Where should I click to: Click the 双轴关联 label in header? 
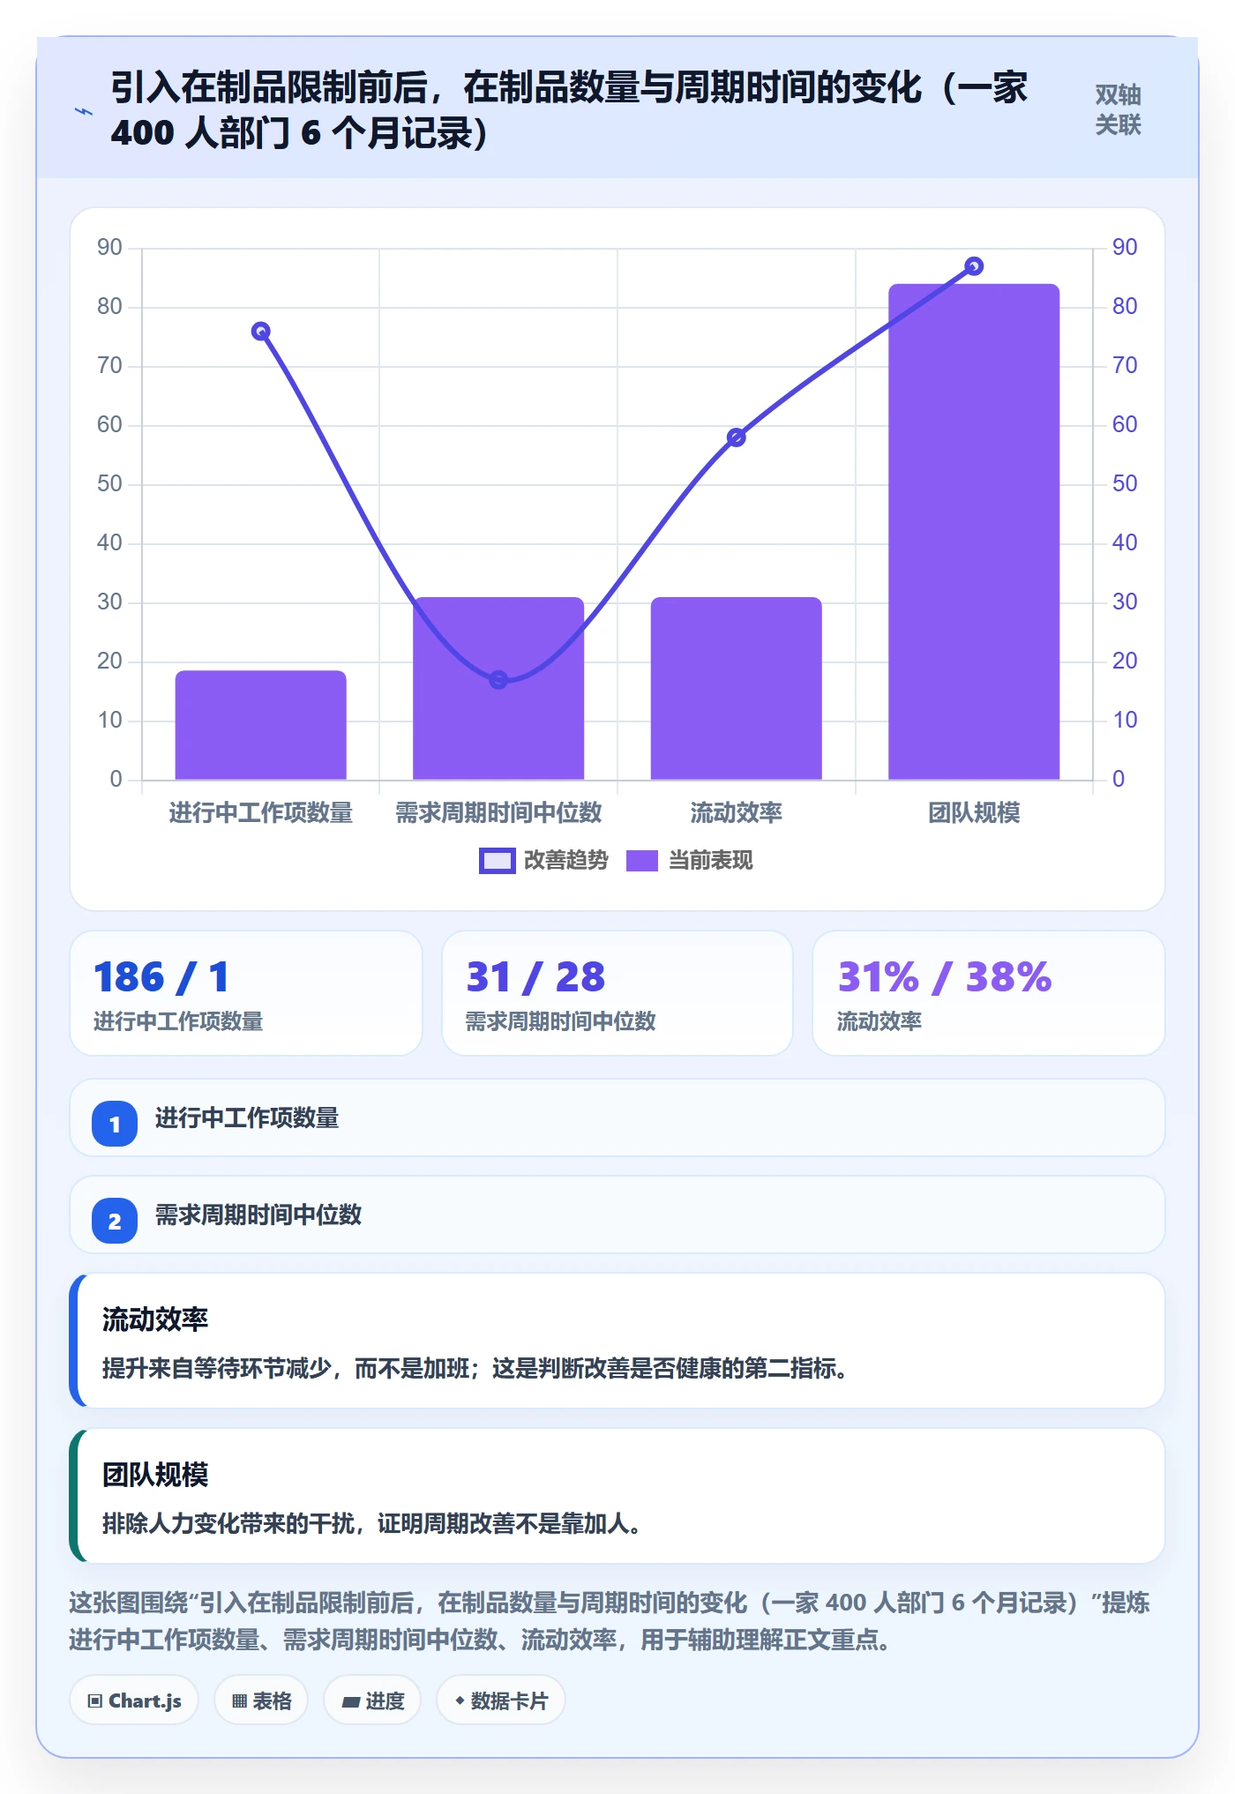[1118, 109]
